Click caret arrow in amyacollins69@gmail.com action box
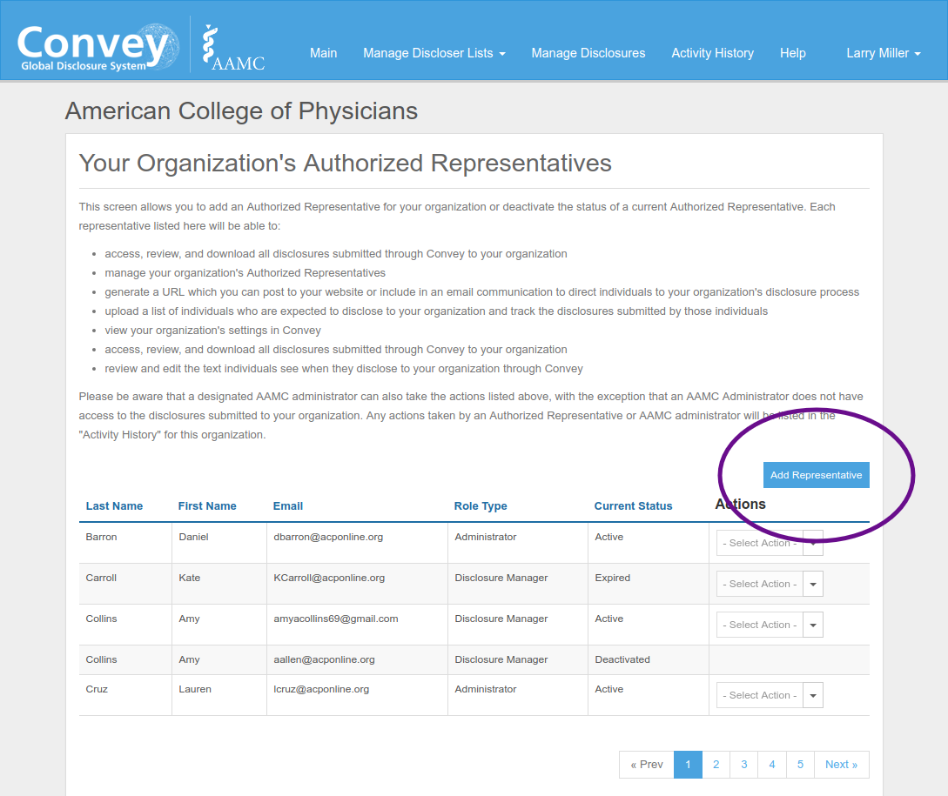 click(x=813, y=625)
